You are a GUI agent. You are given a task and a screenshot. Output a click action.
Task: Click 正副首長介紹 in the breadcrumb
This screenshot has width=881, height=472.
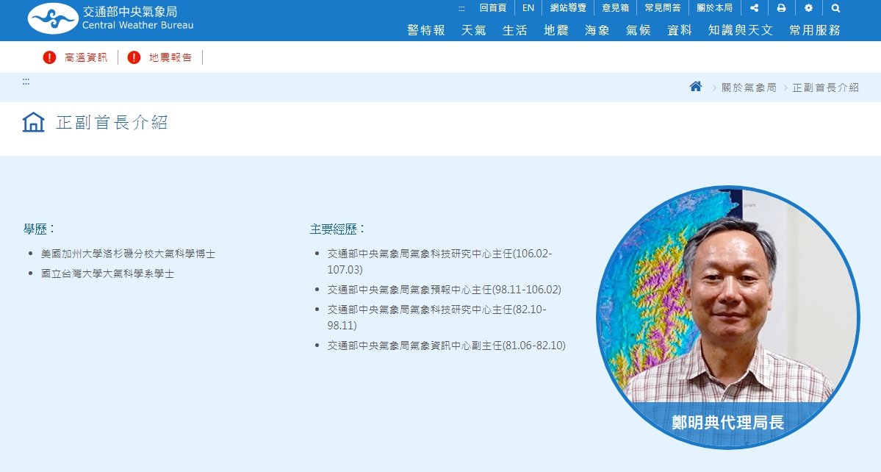825,87
